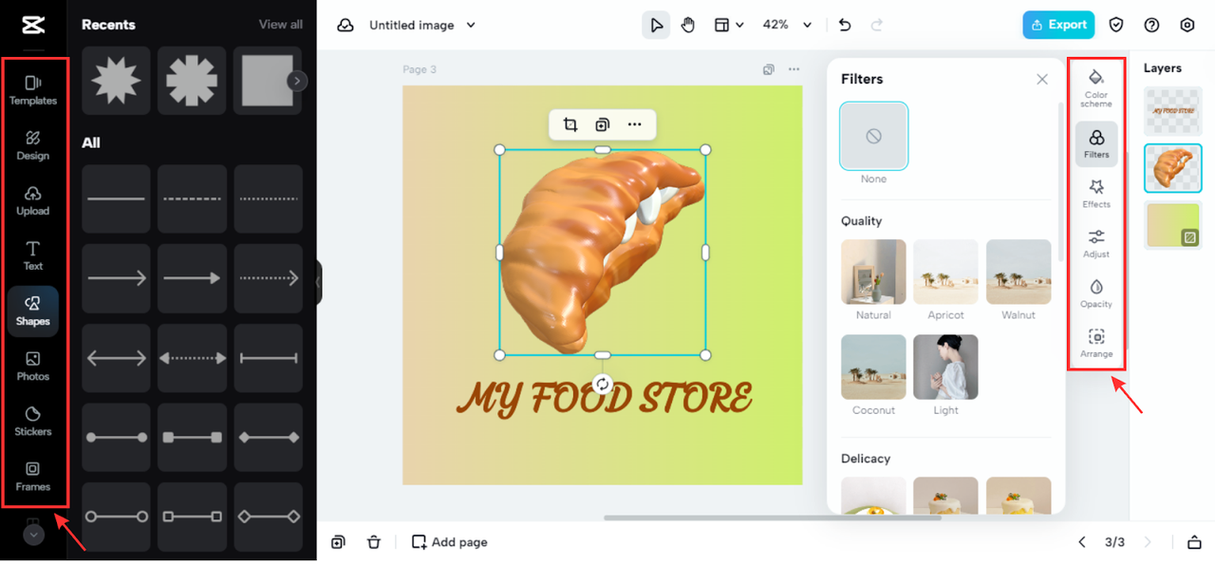Click the duplicate icon on floating toolbar
The image size is (1215, 565).
coord(602,124)
